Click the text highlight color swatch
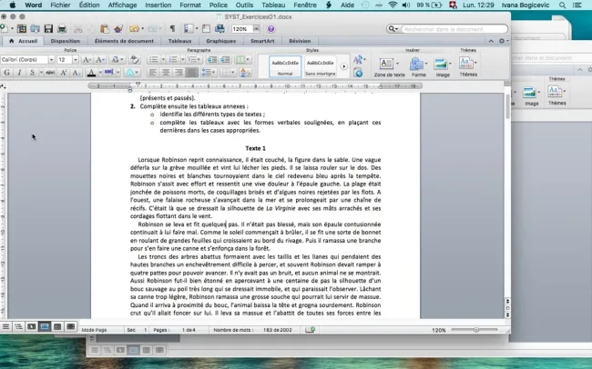This screenshot has width=592, height=369. 108,73
